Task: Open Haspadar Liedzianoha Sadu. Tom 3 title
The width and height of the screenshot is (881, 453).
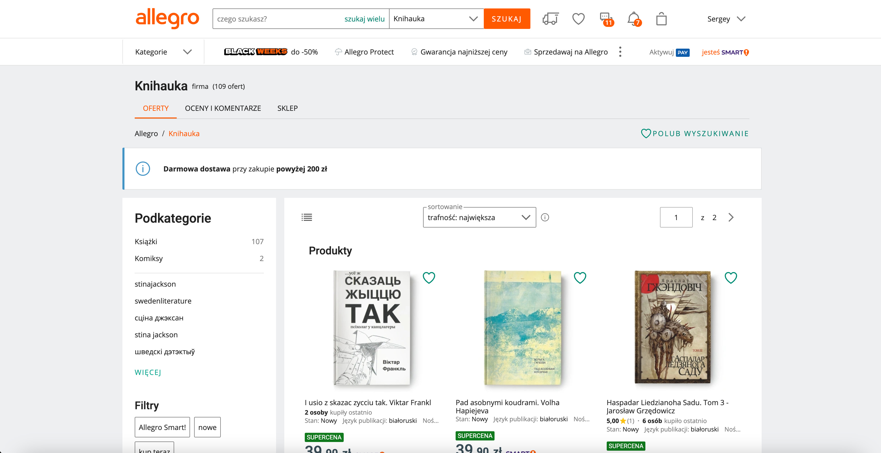Action: coord(668,406)
